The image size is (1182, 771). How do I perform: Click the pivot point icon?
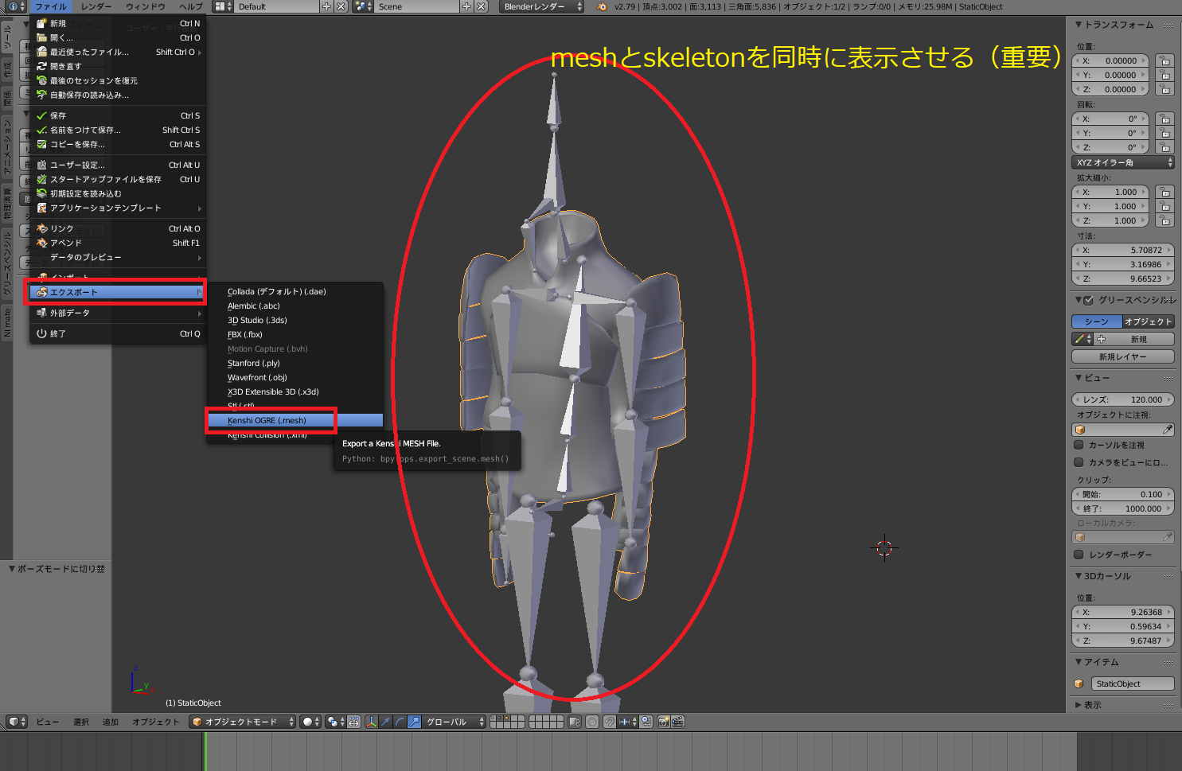335,722
